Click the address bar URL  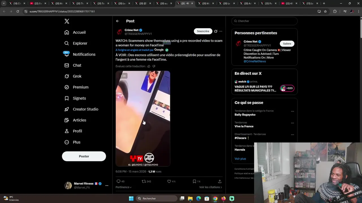click(x=62, y=11)
